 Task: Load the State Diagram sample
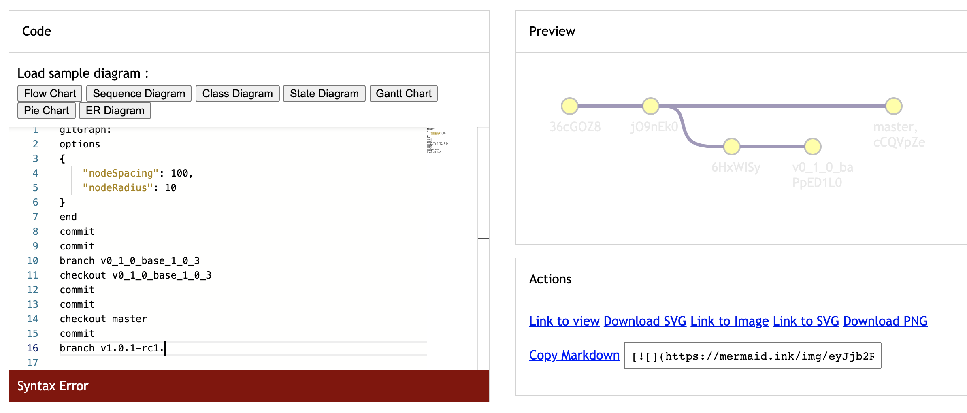coord(324,93)
